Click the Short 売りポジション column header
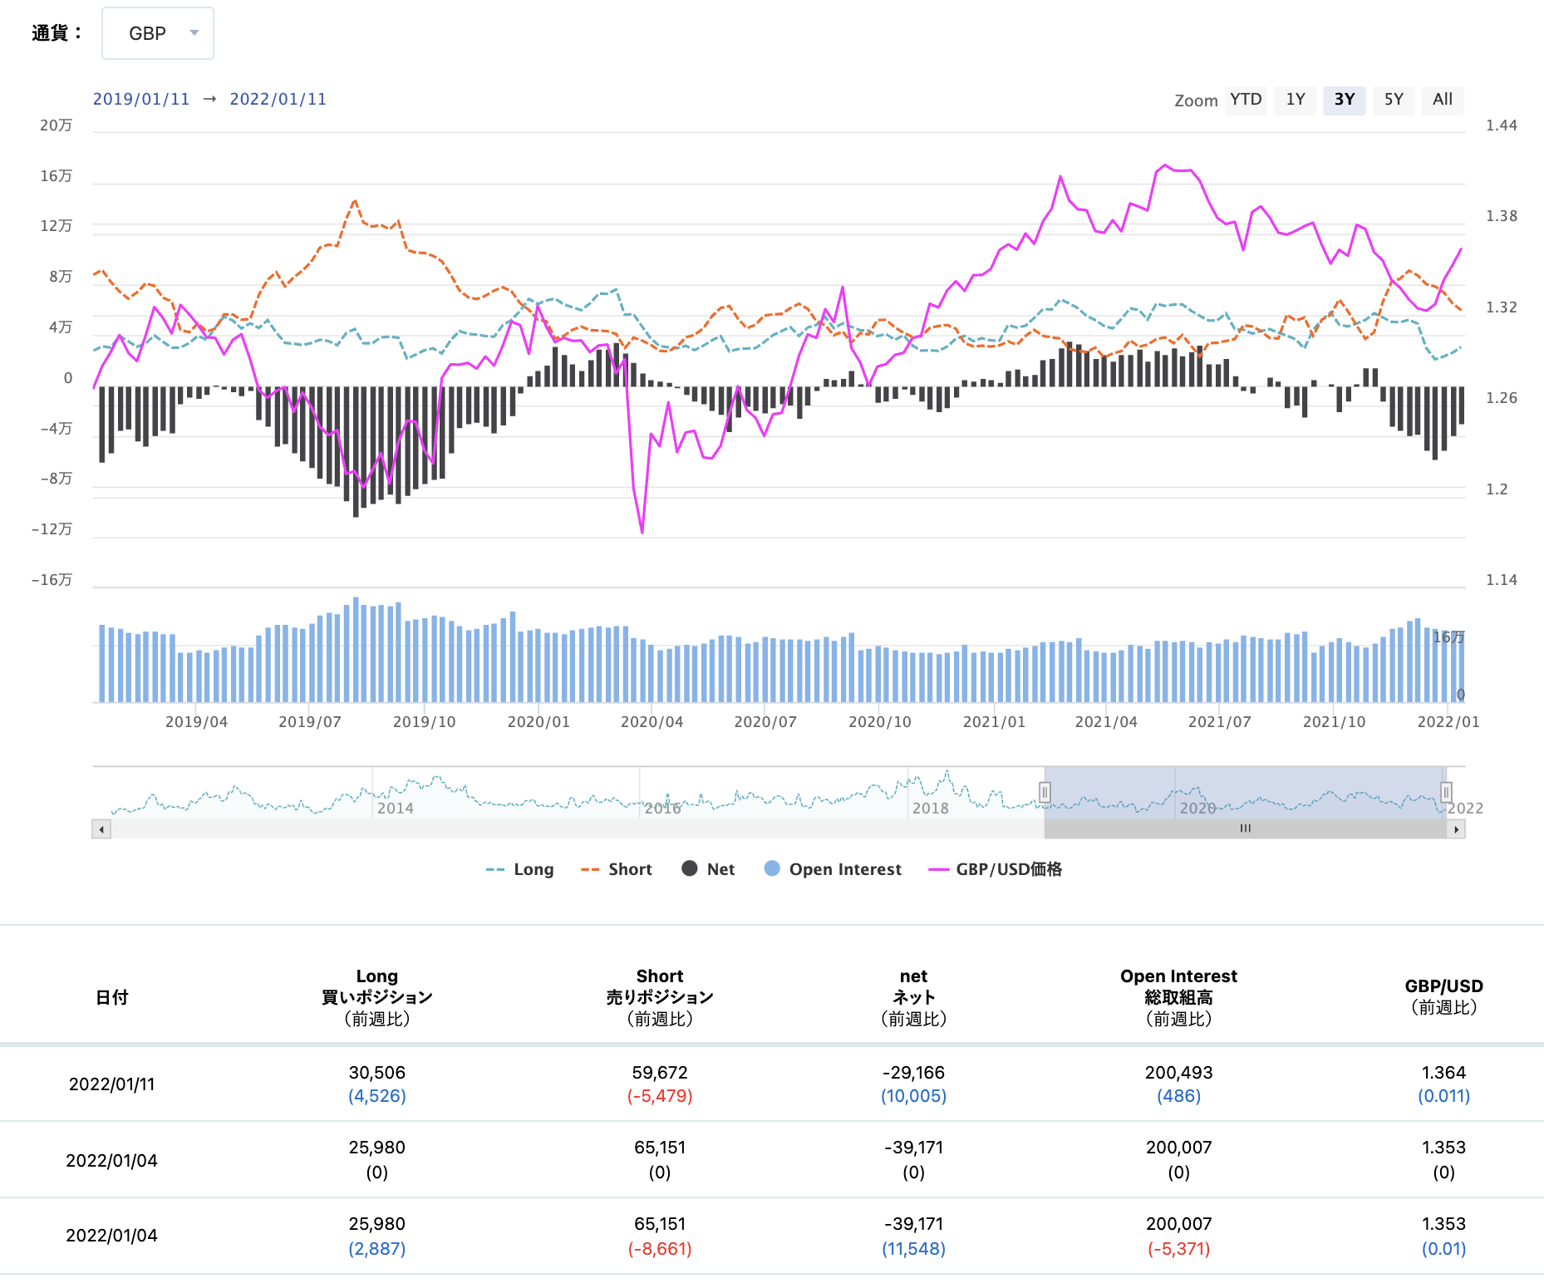Screen dimensions: 1544x1283 [x=660, y=997]
